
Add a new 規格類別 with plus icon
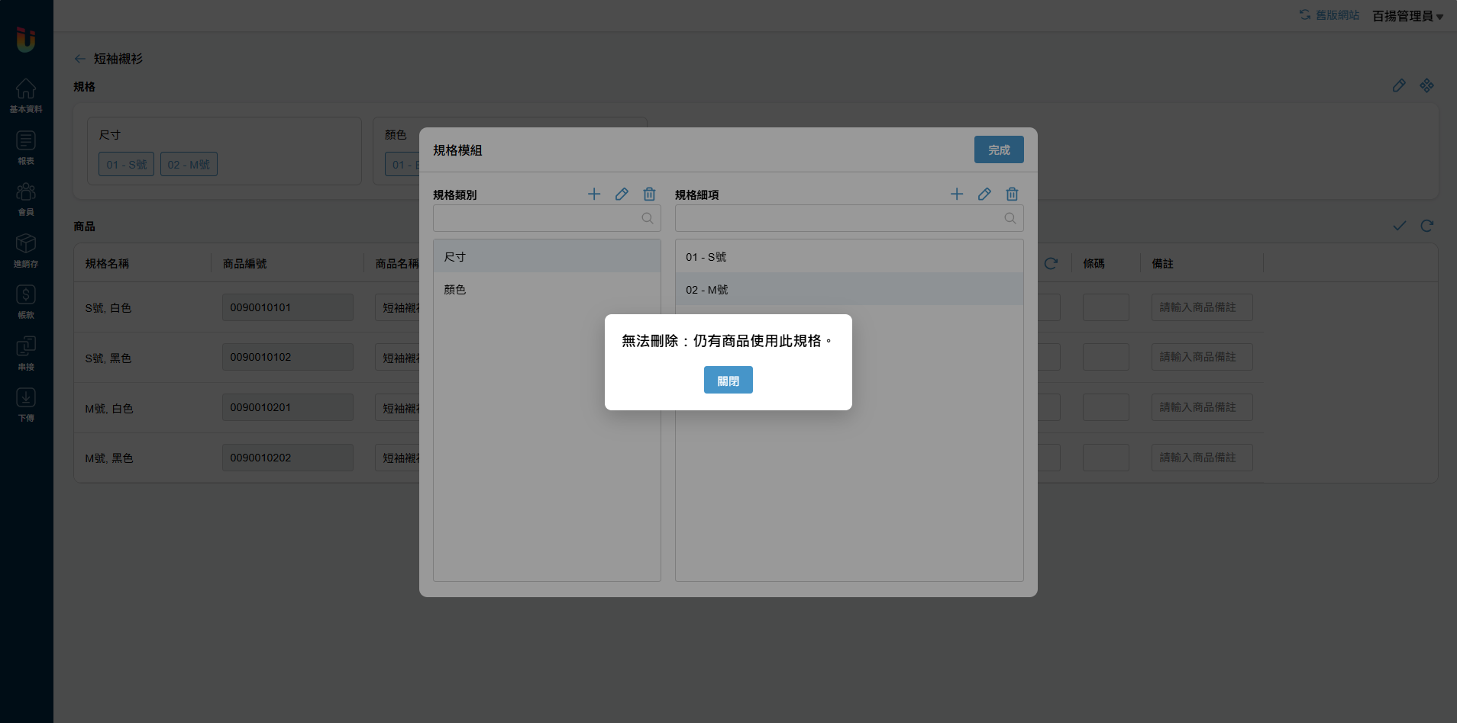click(x=594, y=194)
